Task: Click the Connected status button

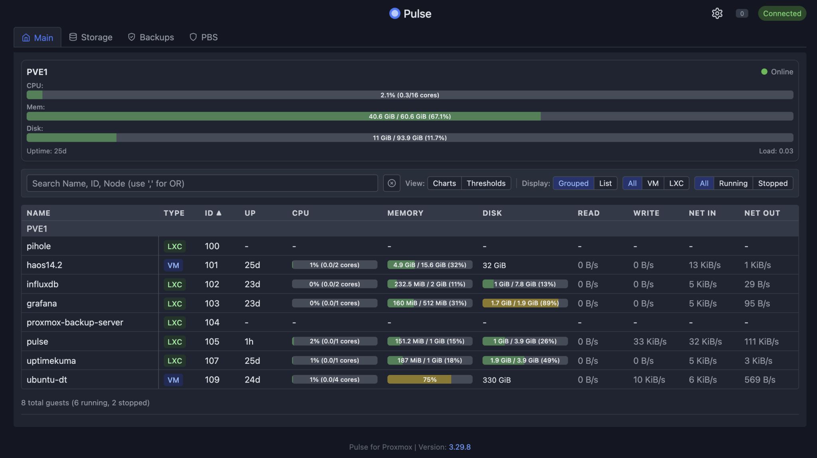Action: pos(782,13)
